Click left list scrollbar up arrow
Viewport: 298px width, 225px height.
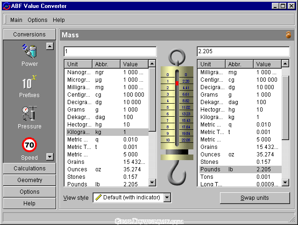click(152, 63)
